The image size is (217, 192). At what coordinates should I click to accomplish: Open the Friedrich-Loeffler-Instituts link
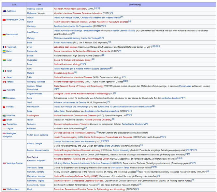(123, 31)
